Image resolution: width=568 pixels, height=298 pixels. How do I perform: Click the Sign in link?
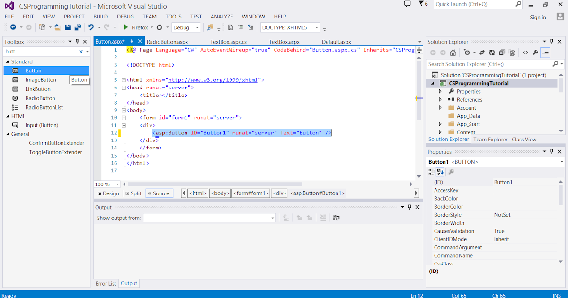[538, 17]
